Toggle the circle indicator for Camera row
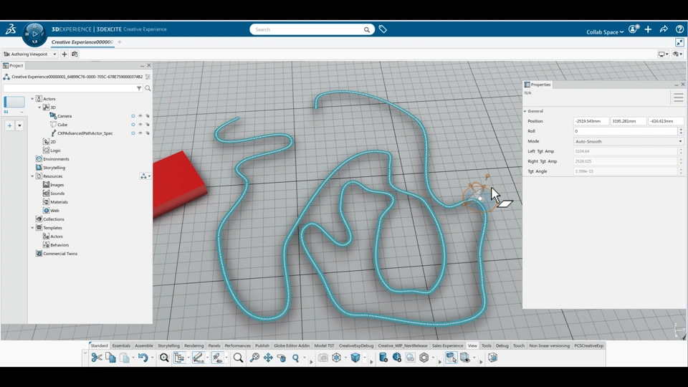This screenshot has width=688, height=387. (x=133, y=116)
